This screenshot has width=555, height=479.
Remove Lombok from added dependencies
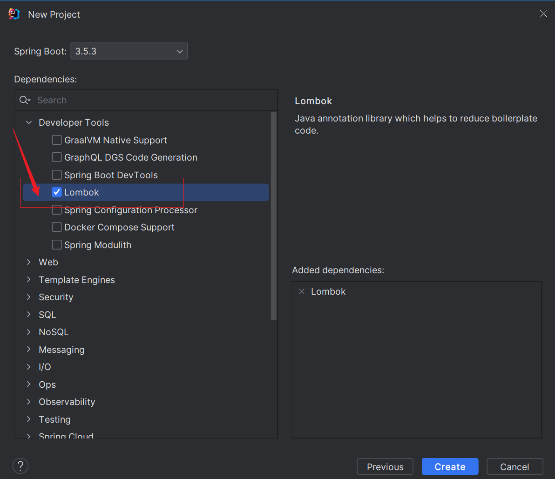(x=302, y=291)
